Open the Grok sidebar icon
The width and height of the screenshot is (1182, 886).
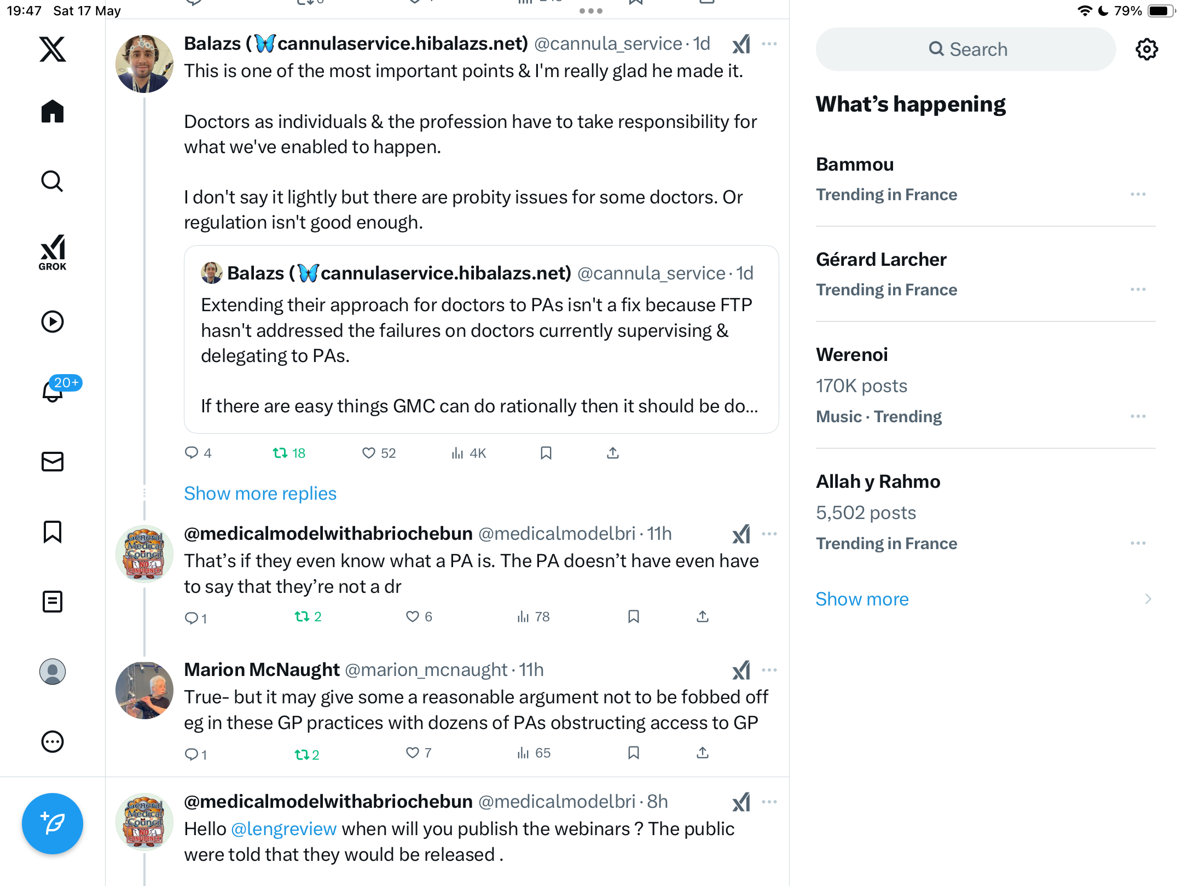53,252
